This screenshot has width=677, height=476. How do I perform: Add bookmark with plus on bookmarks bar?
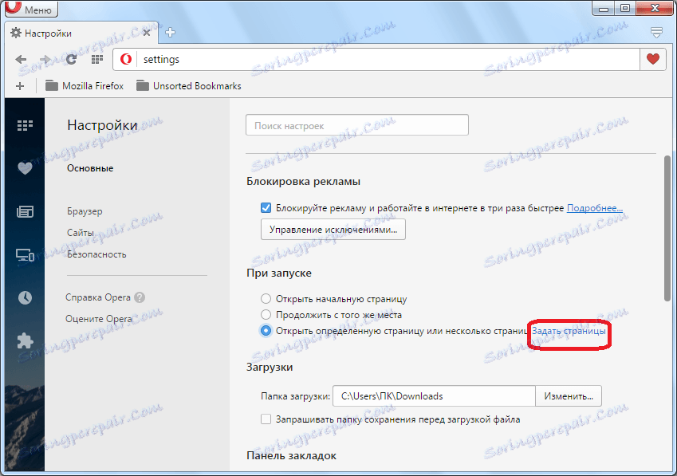(x=20, y=86)
